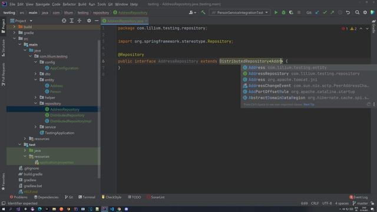Click the CRLF line separator in status bar
This screenshot has width=377, height=212.
pos(315,203)
